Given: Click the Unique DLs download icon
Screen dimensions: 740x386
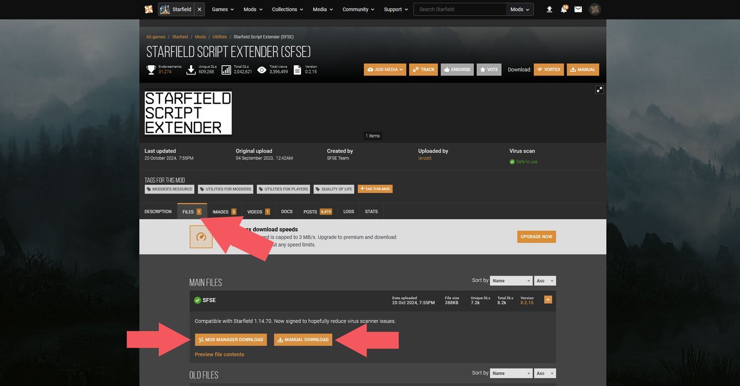Looking at the screenshot, I should (x=191, y=69).
